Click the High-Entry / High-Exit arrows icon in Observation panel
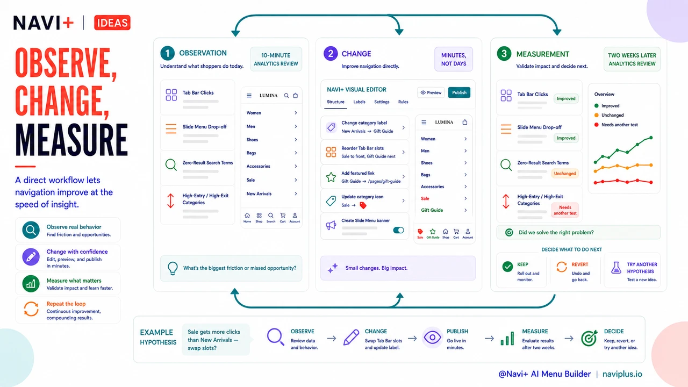Viewport: 688px width, 387px height. pos(171,200)
